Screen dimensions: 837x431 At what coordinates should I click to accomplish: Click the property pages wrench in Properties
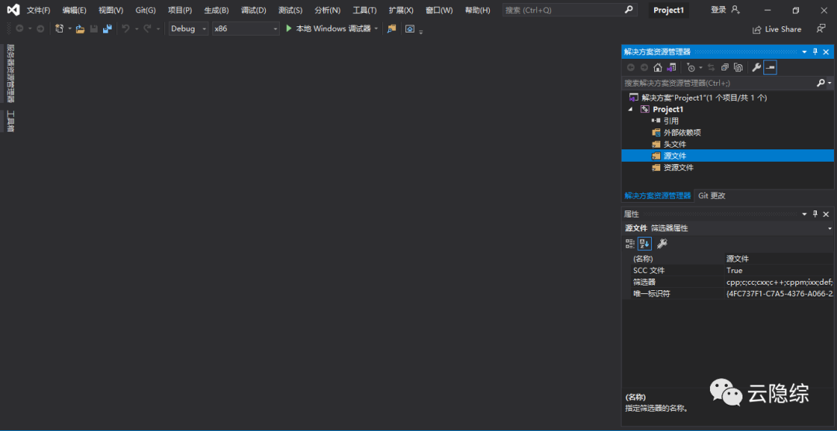pos(662,244)
